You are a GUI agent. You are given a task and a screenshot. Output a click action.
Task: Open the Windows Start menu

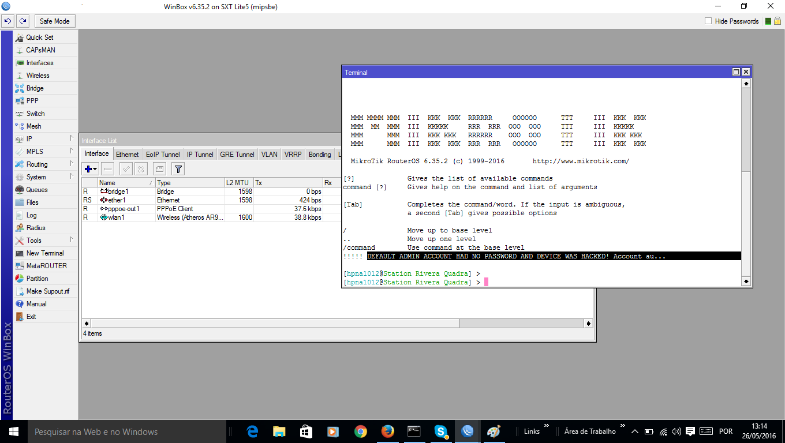(14, 431)
